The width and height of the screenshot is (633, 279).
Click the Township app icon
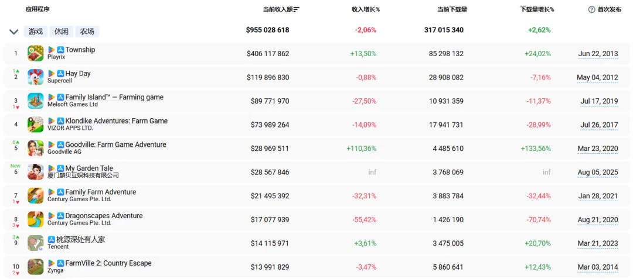point(35,53)
